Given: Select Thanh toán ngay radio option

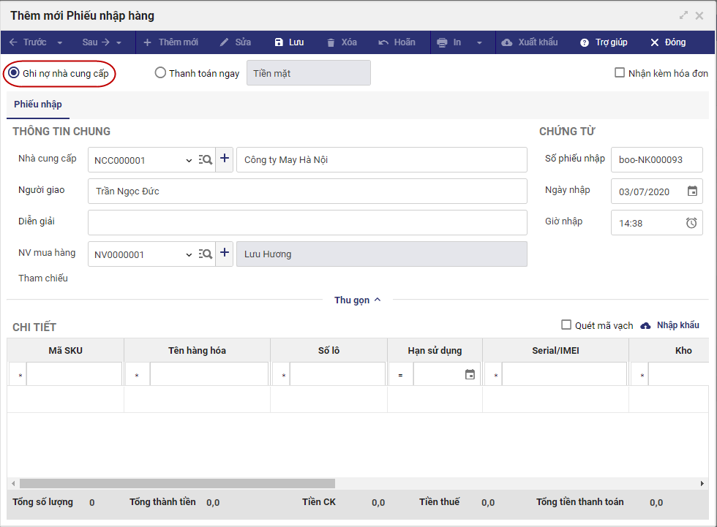Looking at the screenshot, I should pos(160,73).
